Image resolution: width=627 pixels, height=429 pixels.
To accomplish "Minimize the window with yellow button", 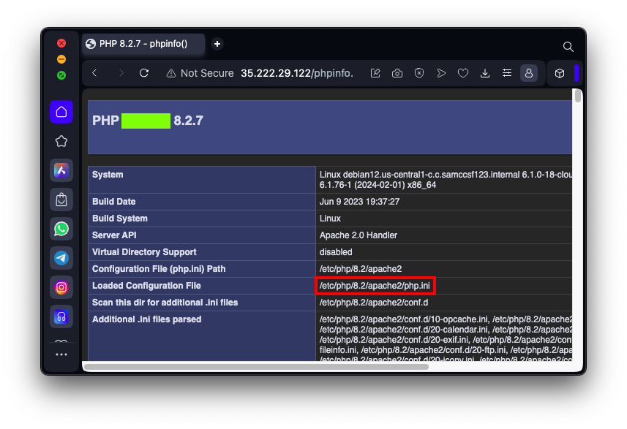I will [x=61, y=59].
